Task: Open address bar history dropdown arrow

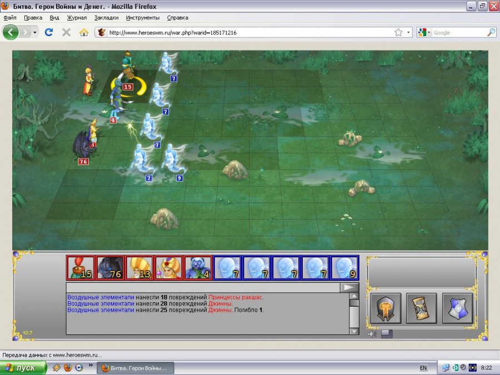Action: pos(408,33)
